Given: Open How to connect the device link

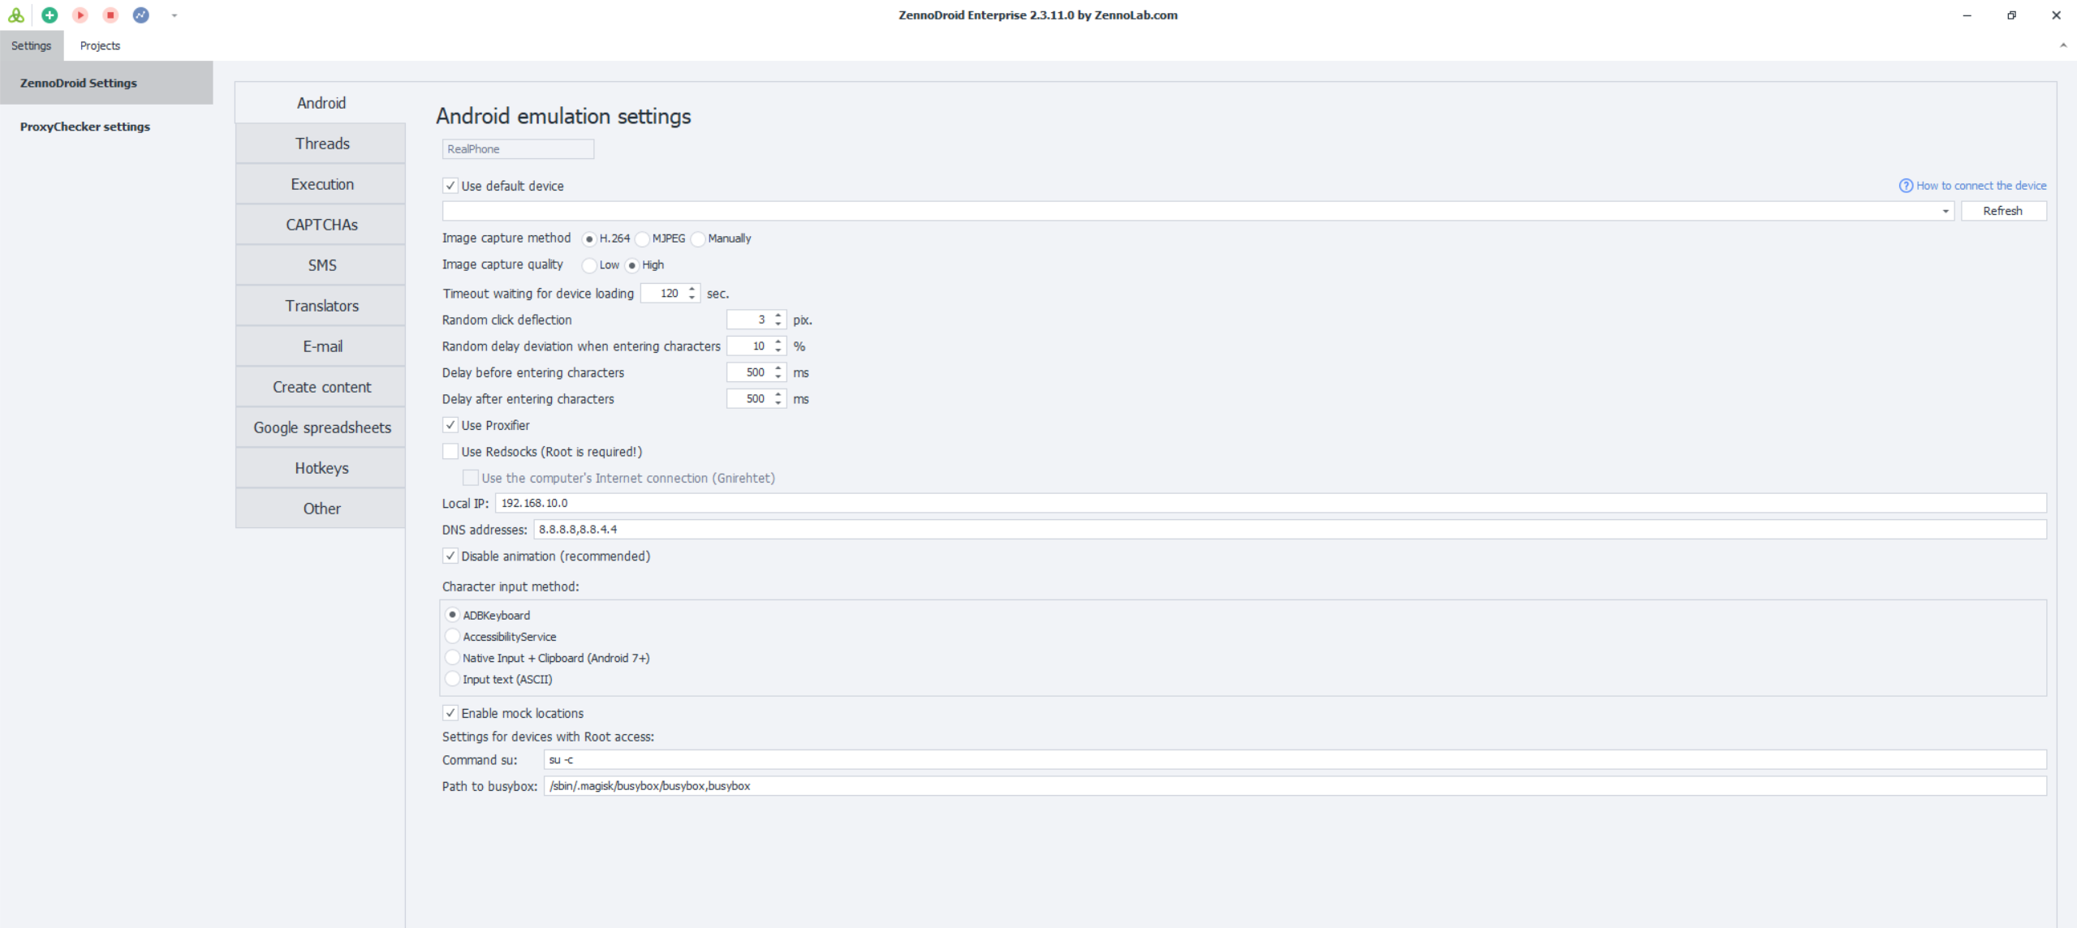Looking at the screenshot, I should click(1980, 186).
